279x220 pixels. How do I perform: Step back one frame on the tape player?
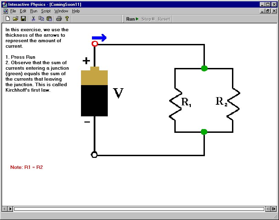[x=4, y=209]
